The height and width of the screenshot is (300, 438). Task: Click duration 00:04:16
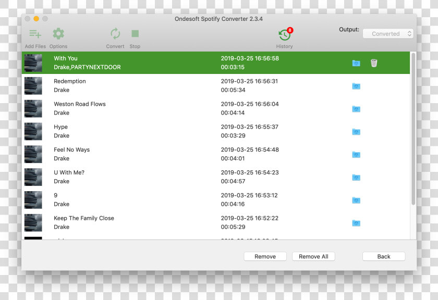pos(233,204)
